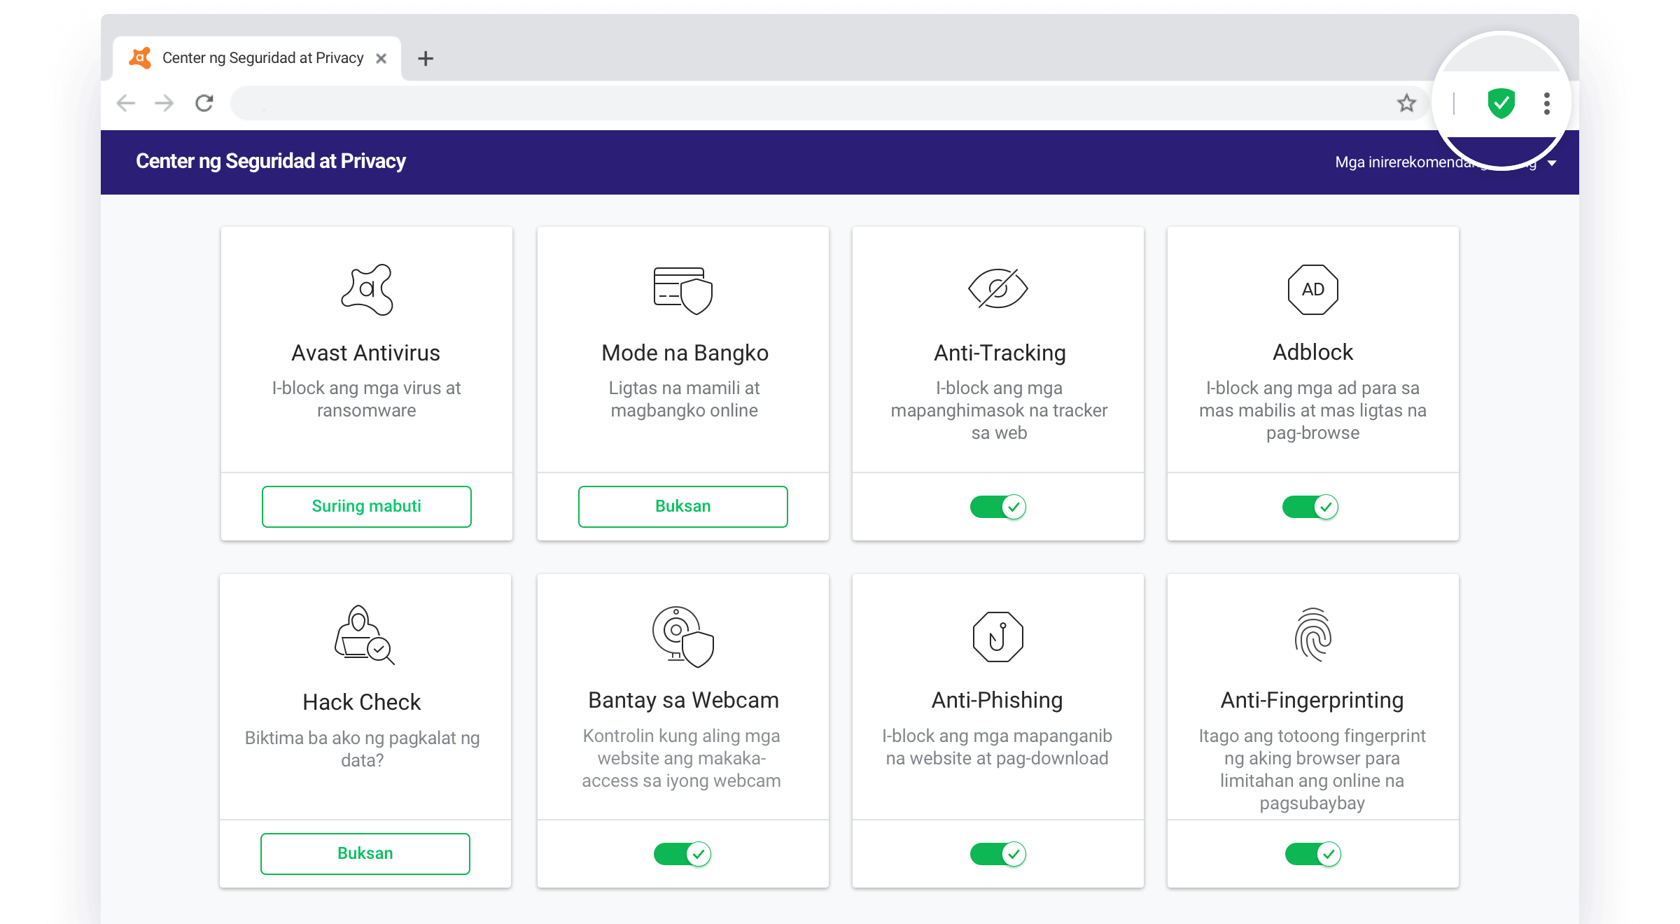Open the browser three-dot menu
1680x924 pixels.
pyautogui.click(x=1546, y=104)
